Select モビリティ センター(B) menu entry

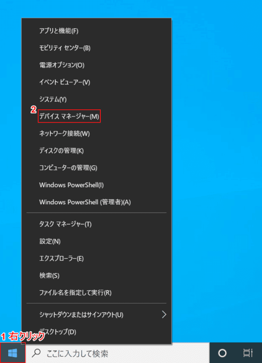click(x=96, y=48)
